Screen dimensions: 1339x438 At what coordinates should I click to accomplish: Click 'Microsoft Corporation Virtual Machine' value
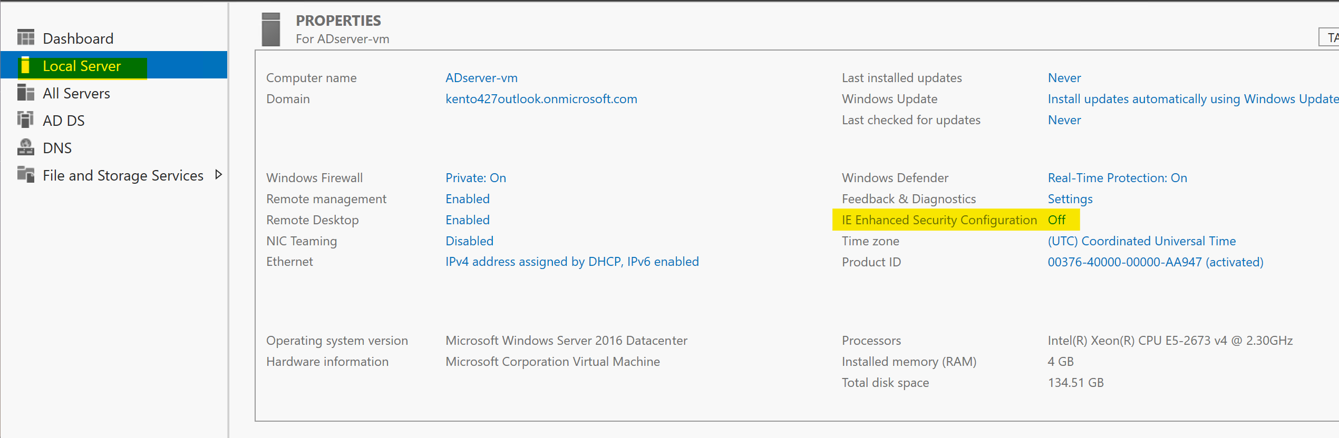pos(552,362)
